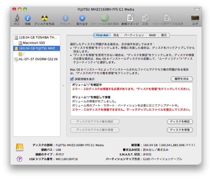Image resolution: width=212 pixels, height=179 pixels.
Task: Switch to the 復元 (Restore) tab
Action: click(x=164, y=35)
